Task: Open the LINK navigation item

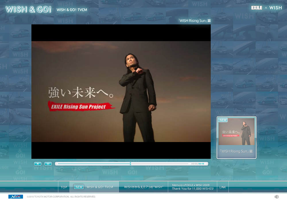Action: (x=223, y=187)
